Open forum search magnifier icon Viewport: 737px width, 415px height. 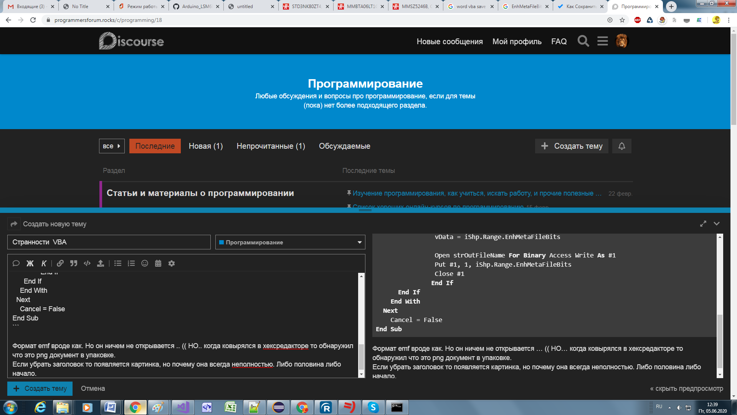point(583,41)
